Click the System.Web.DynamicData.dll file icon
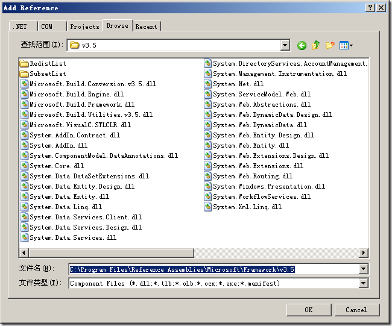This screenshot has width=392, height=326. pos(207,125)
